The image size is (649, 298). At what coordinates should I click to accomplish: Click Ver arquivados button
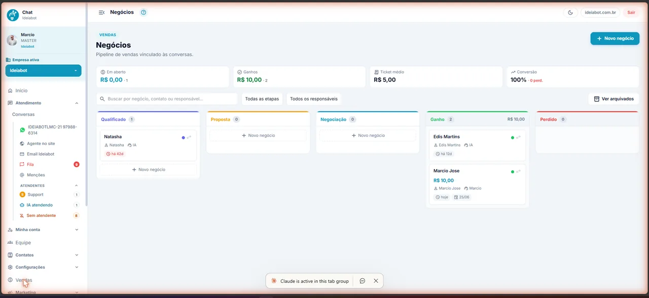point(614,99)
